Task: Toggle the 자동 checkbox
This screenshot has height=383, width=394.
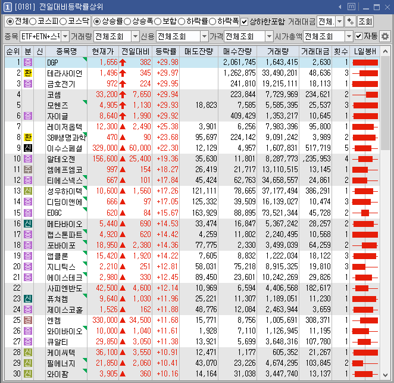Action: (358, 36)
